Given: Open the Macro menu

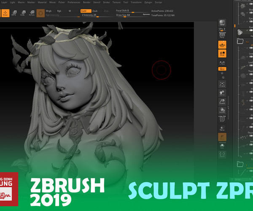Looking at the screenshot, I should click(x=21, y=3).
